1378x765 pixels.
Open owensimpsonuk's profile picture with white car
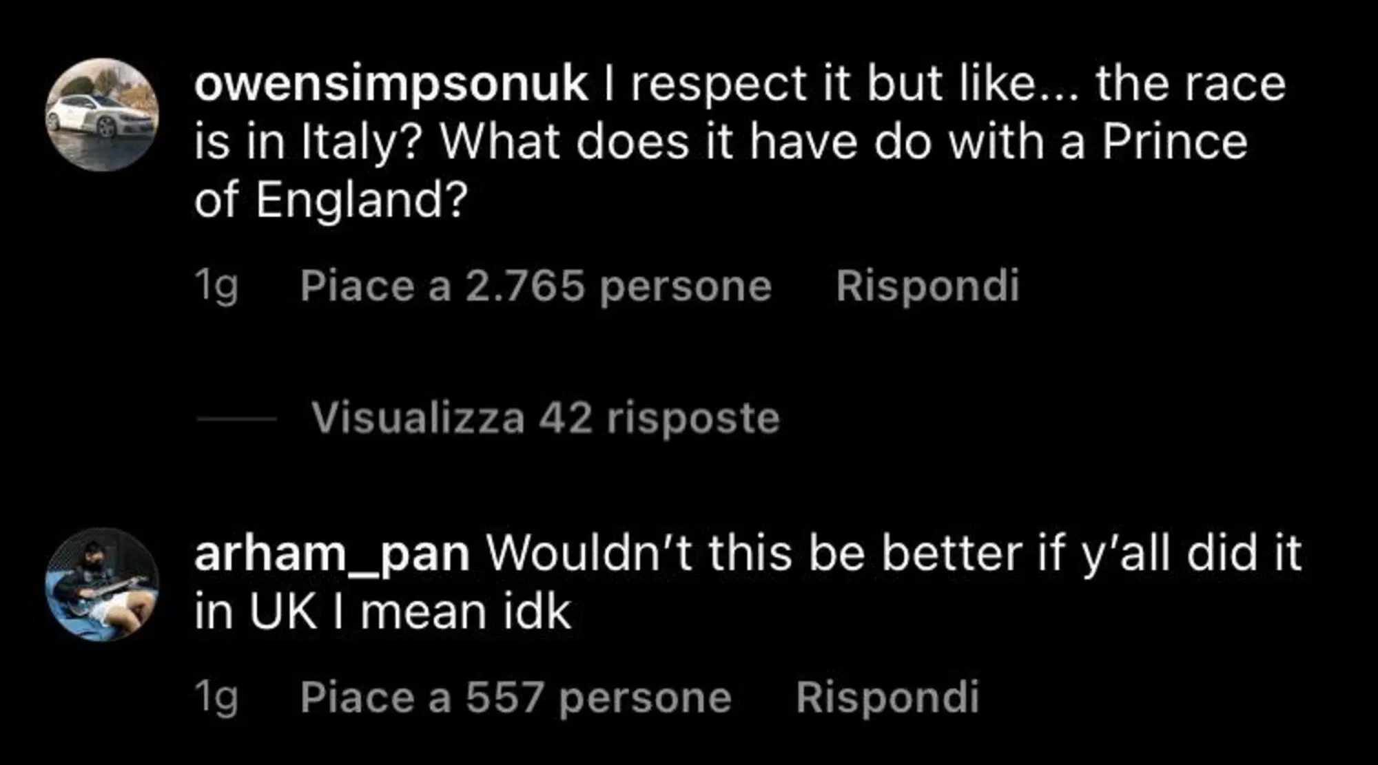click(102, 114)
